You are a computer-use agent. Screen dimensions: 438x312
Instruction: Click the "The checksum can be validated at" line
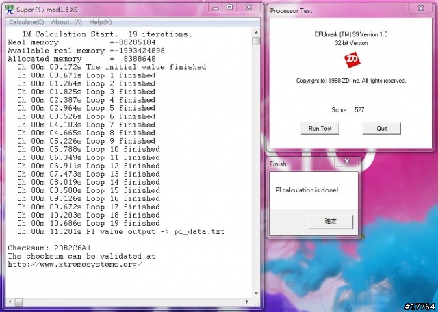point(81,256)
